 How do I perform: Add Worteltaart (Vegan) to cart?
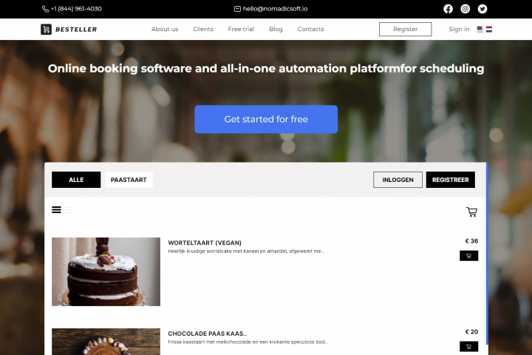click(x=469, y=256)
